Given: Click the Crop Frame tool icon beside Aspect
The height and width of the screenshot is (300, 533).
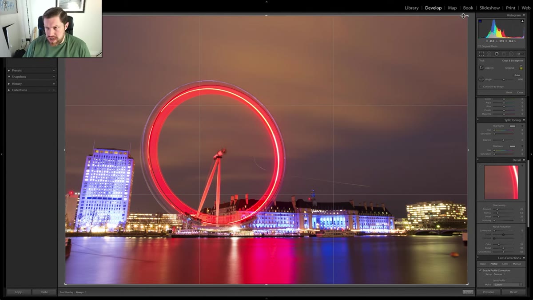Looking at the screenshot, I should pos(481,67).
